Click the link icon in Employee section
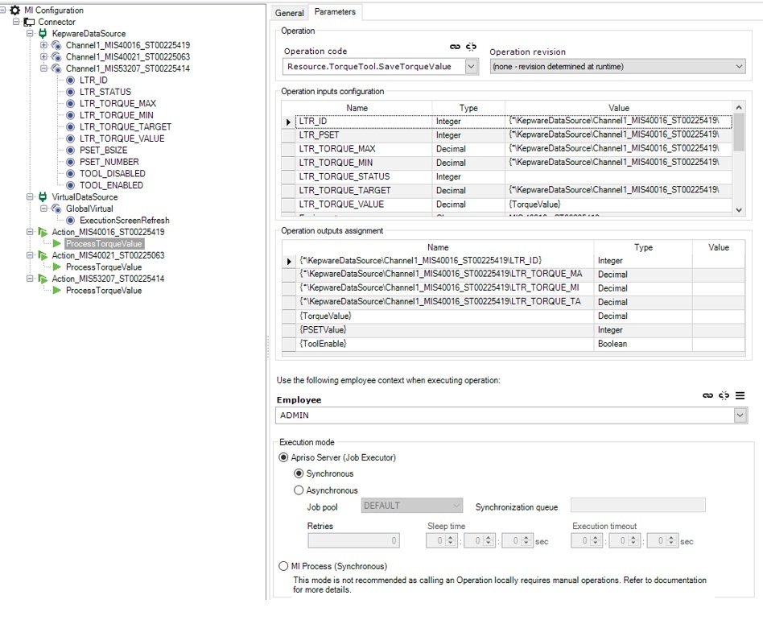The height and width of the screenshot is (620, 763). pos(708,395)
